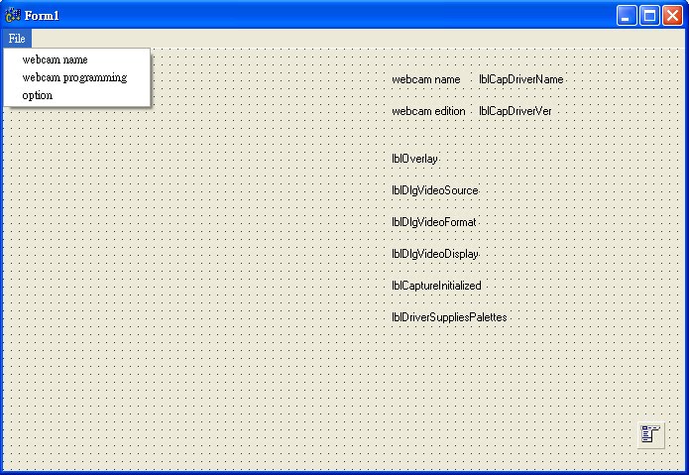Select the lblCapDriverVer label
Image resolution: width=689 pixels, height=475 pixels.
pos(515,111)
